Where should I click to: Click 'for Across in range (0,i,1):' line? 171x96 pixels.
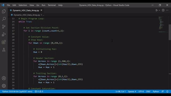tap(50, 77)
